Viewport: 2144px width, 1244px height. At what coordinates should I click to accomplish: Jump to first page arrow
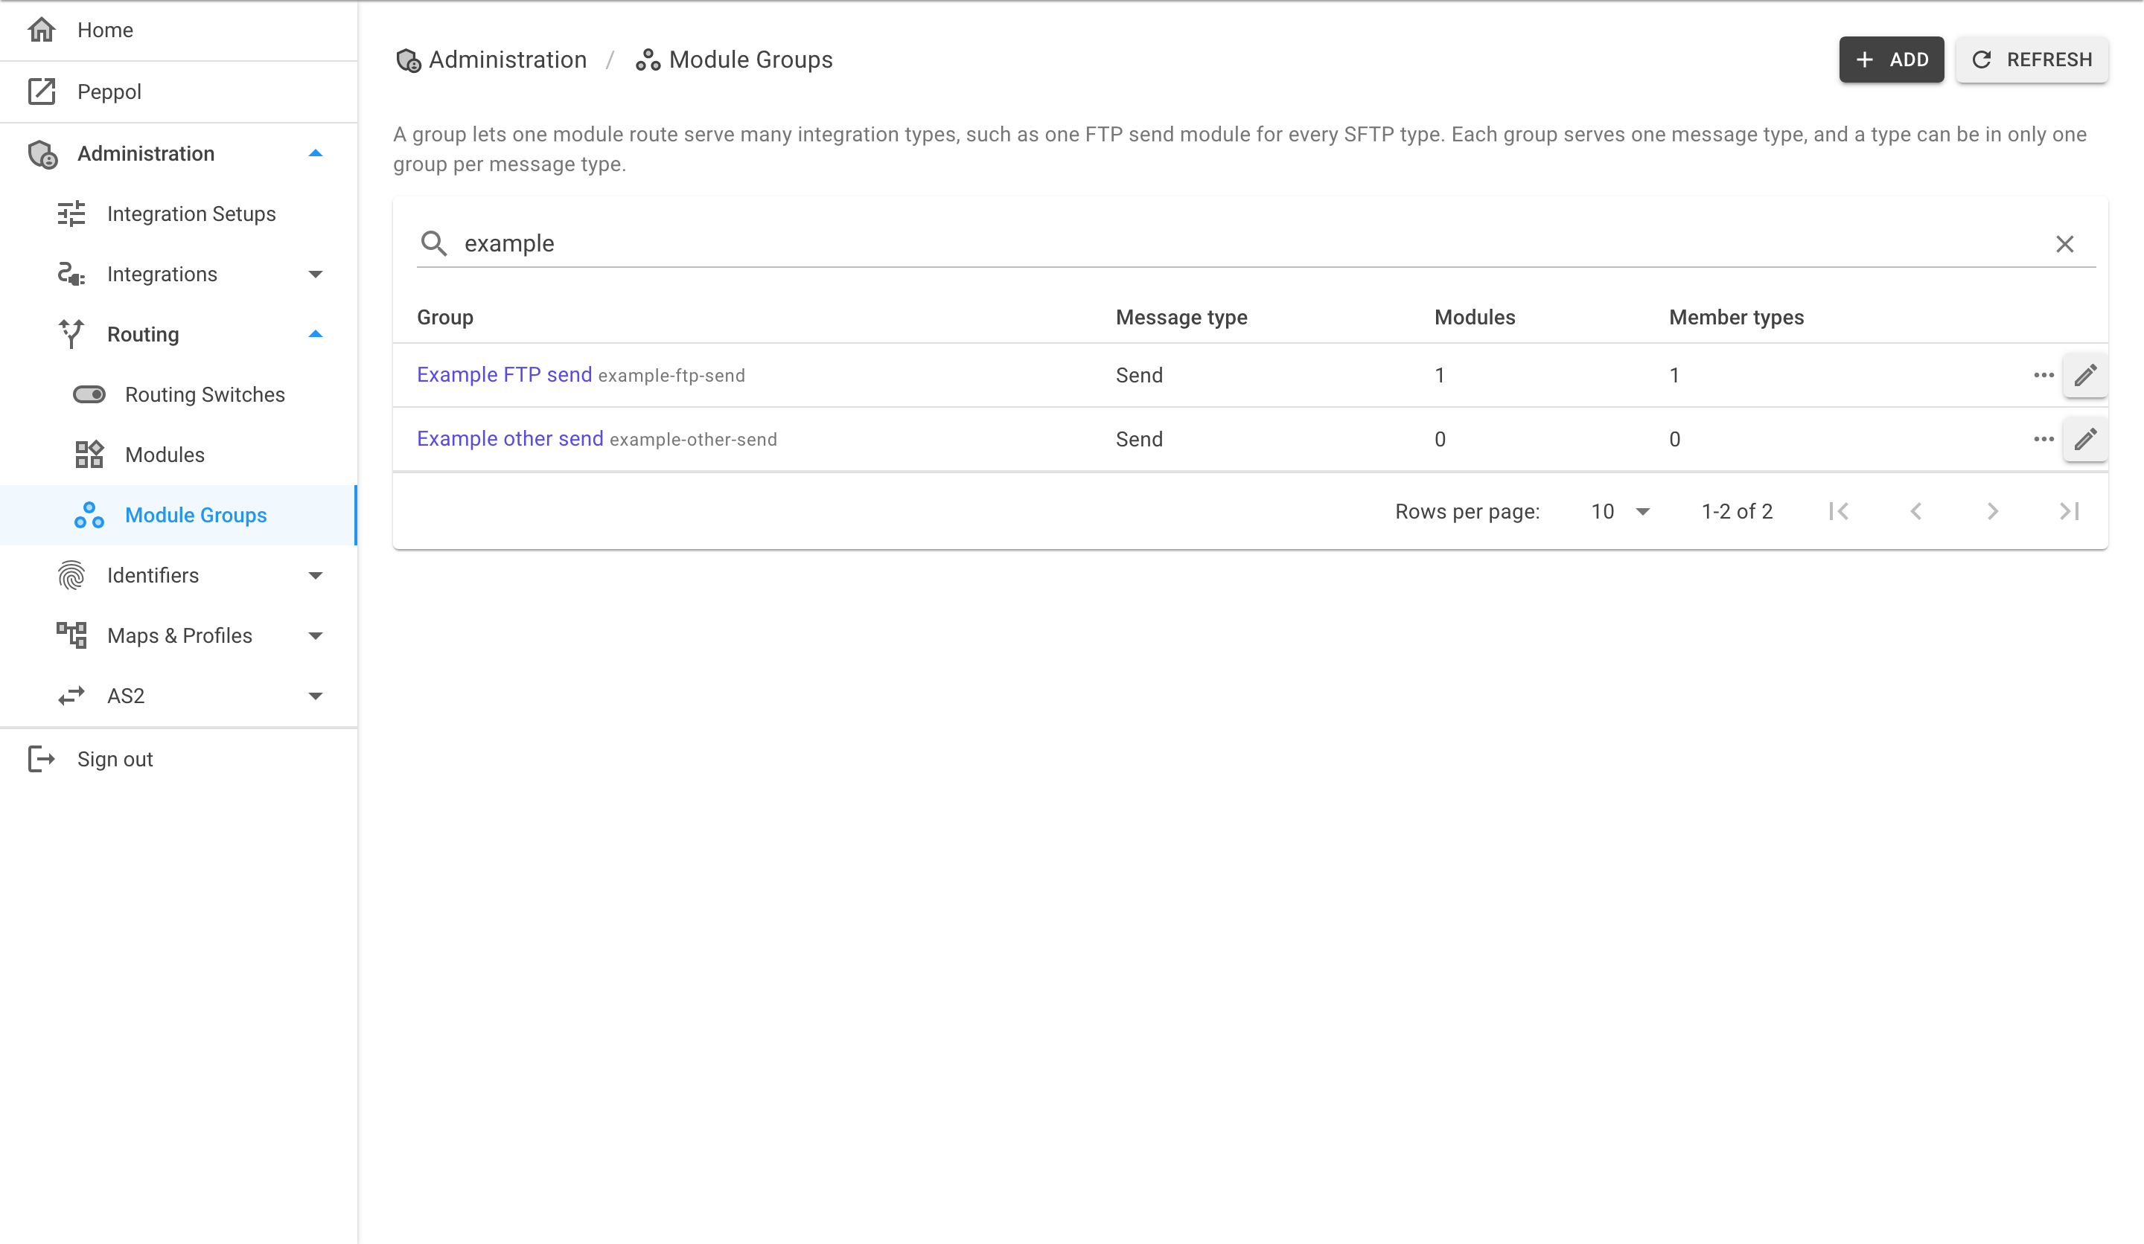click(x=1839, y=511)
